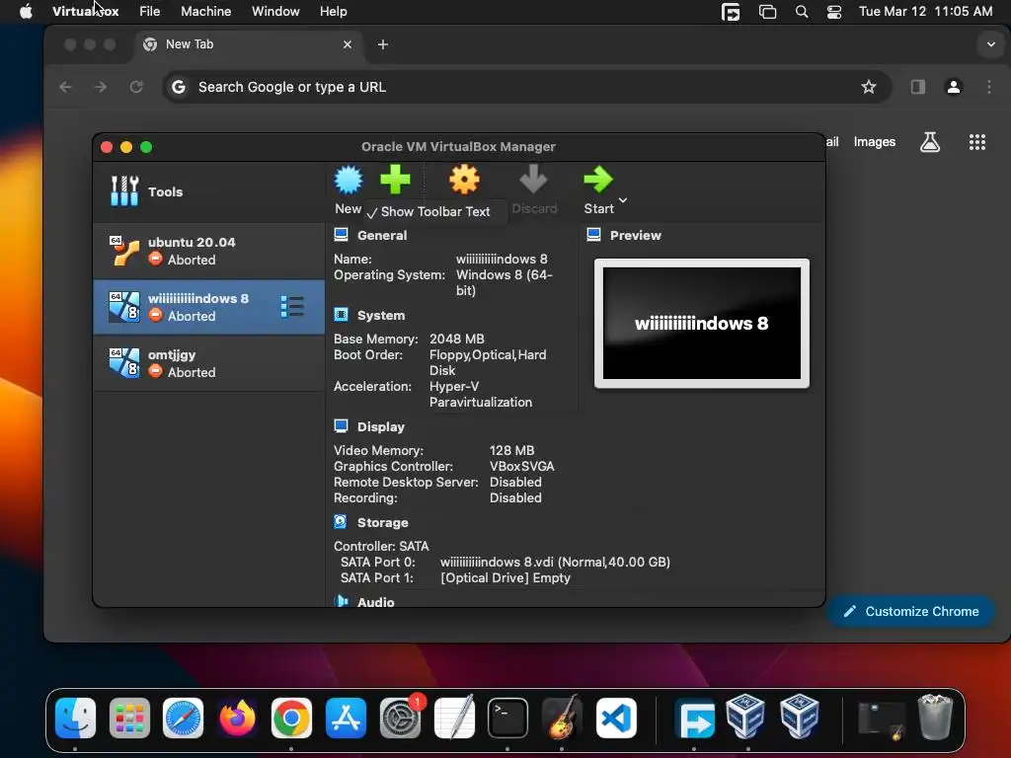This screenshot has height=758, width=1011.
Task: Open the Chrome three-dot menu
Action: pos(989,87)
